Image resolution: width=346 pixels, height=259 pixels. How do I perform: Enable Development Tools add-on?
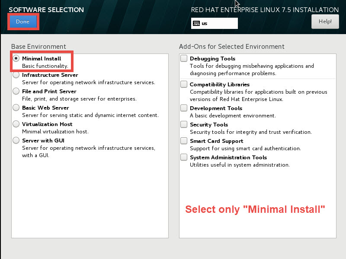coord(184,108)
